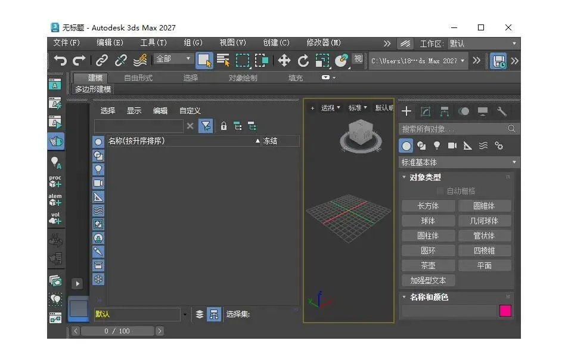Switch create category to Space Warps
568x359 pixels.
pyautogui.click(x=483, y=146)
